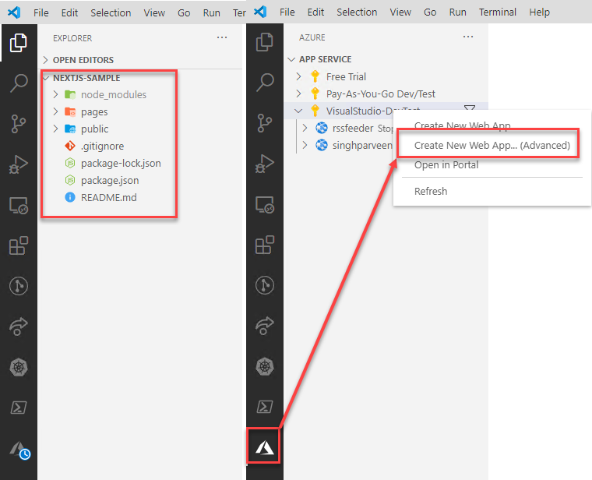The height and width of the screenshot is (480, 592).
Task: Expand OPEN EDITORS section
Action: pos(45,60)
